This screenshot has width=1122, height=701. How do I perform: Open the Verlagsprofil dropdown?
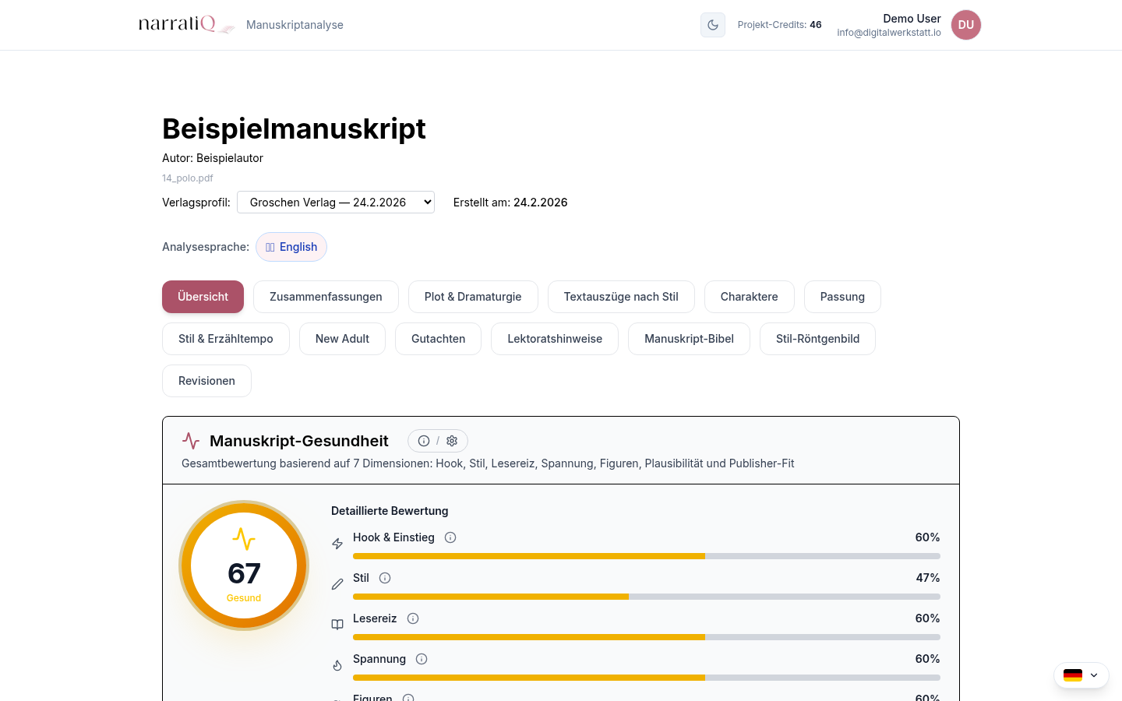(335, 202)
